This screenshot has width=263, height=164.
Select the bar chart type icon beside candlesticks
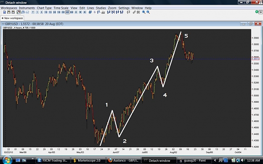(x=23, y=12)
